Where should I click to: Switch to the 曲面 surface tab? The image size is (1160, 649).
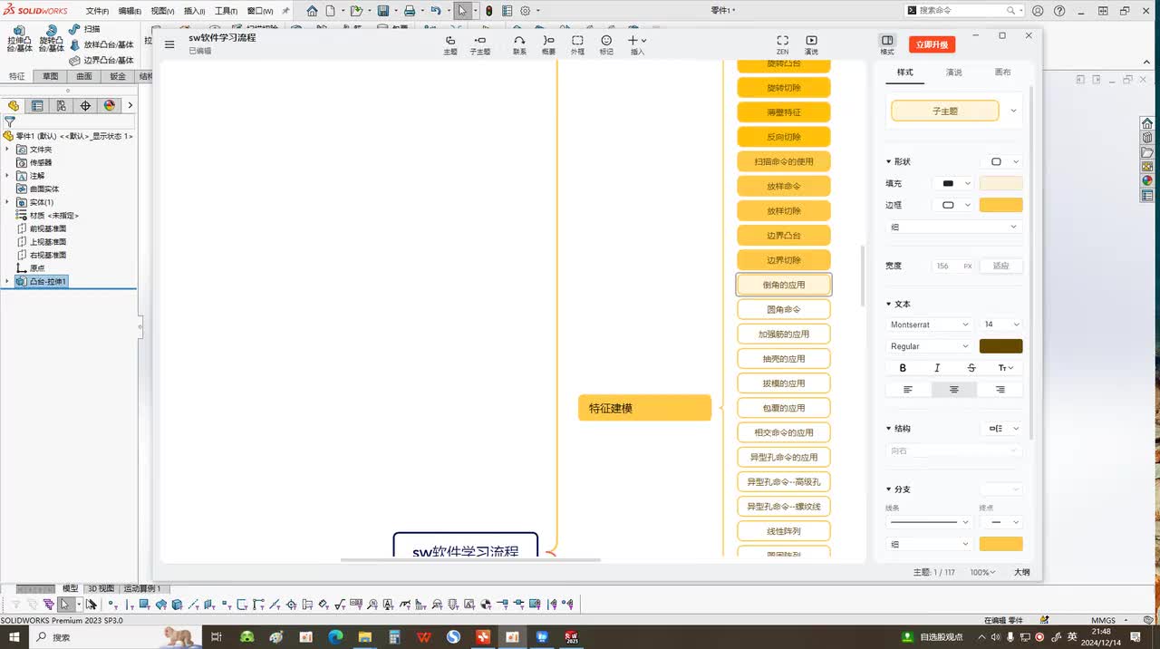(83, 76)
